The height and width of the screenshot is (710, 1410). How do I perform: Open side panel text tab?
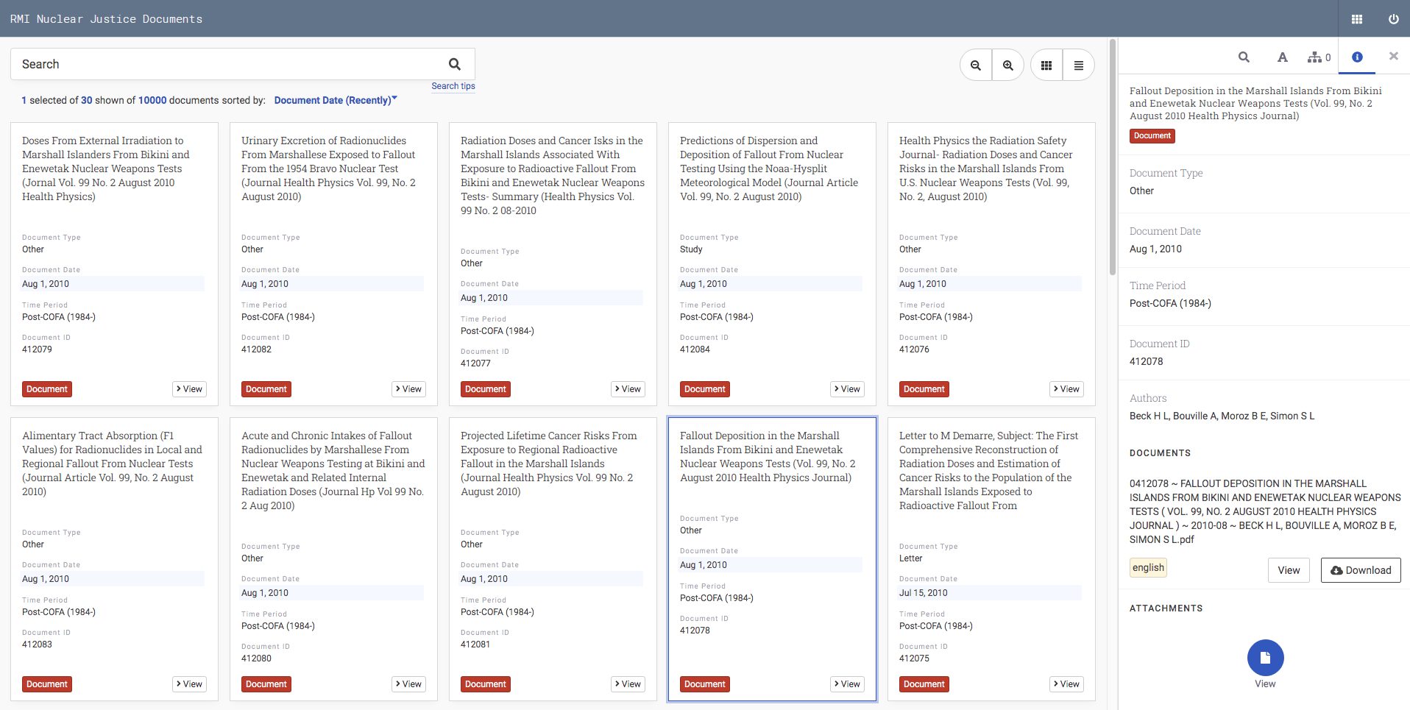point(1283,57)
